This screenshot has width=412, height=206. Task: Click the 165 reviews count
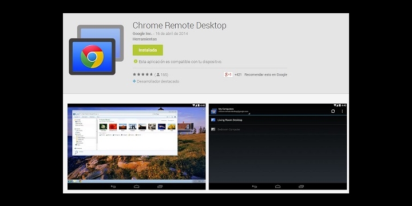(162, 74)
